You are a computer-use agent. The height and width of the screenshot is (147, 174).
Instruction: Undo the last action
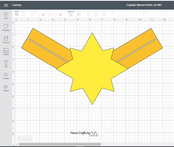tap(17, 15)
